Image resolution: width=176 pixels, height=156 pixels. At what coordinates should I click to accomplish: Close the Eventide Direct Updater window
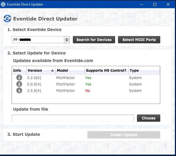(x=168, y=4)
